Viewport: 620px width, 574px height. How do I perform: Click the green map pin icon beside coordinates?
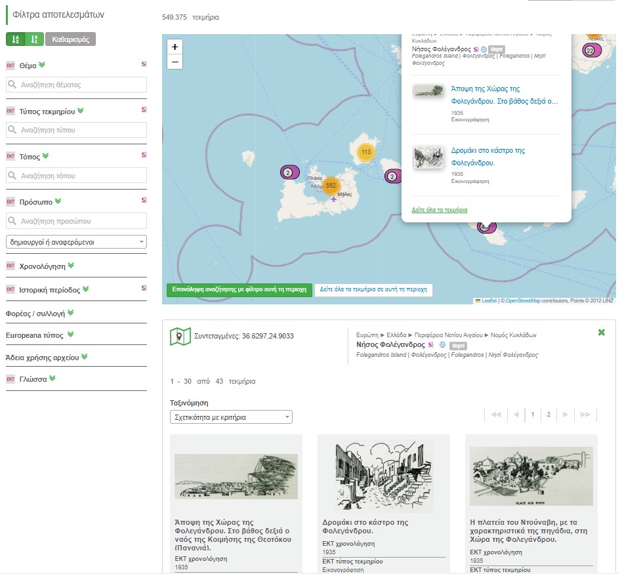pos(180,337)
